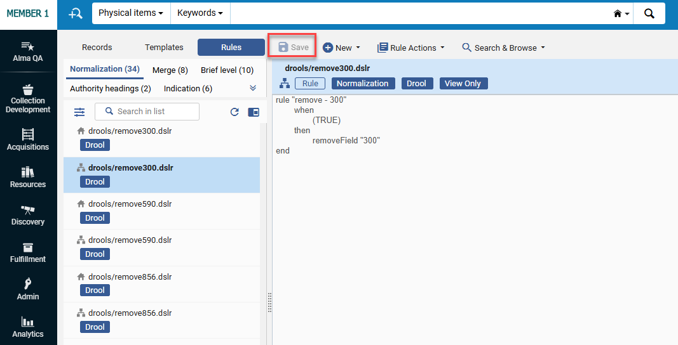The width and height of the screenshot is (678, 345).
Task: Select the Merge (8) rules tab
Action: [170, 70]
